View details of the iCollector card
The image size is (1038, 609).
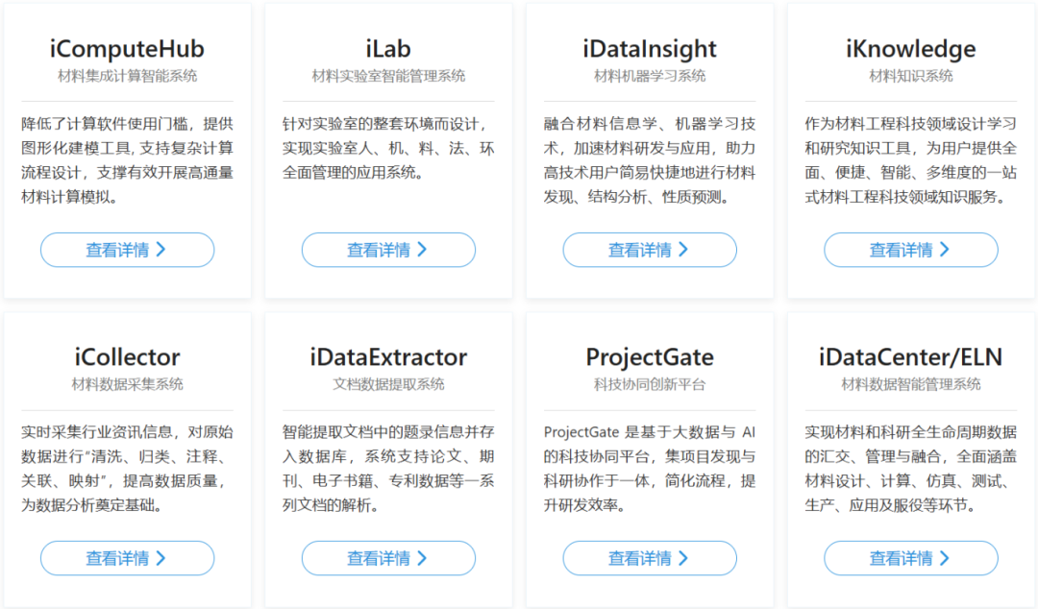[x=127, y=558]
